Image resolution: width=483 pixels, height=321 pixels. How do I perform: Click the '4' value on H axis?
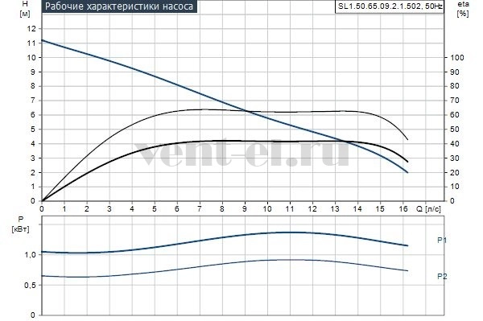(x=33, y=144)
